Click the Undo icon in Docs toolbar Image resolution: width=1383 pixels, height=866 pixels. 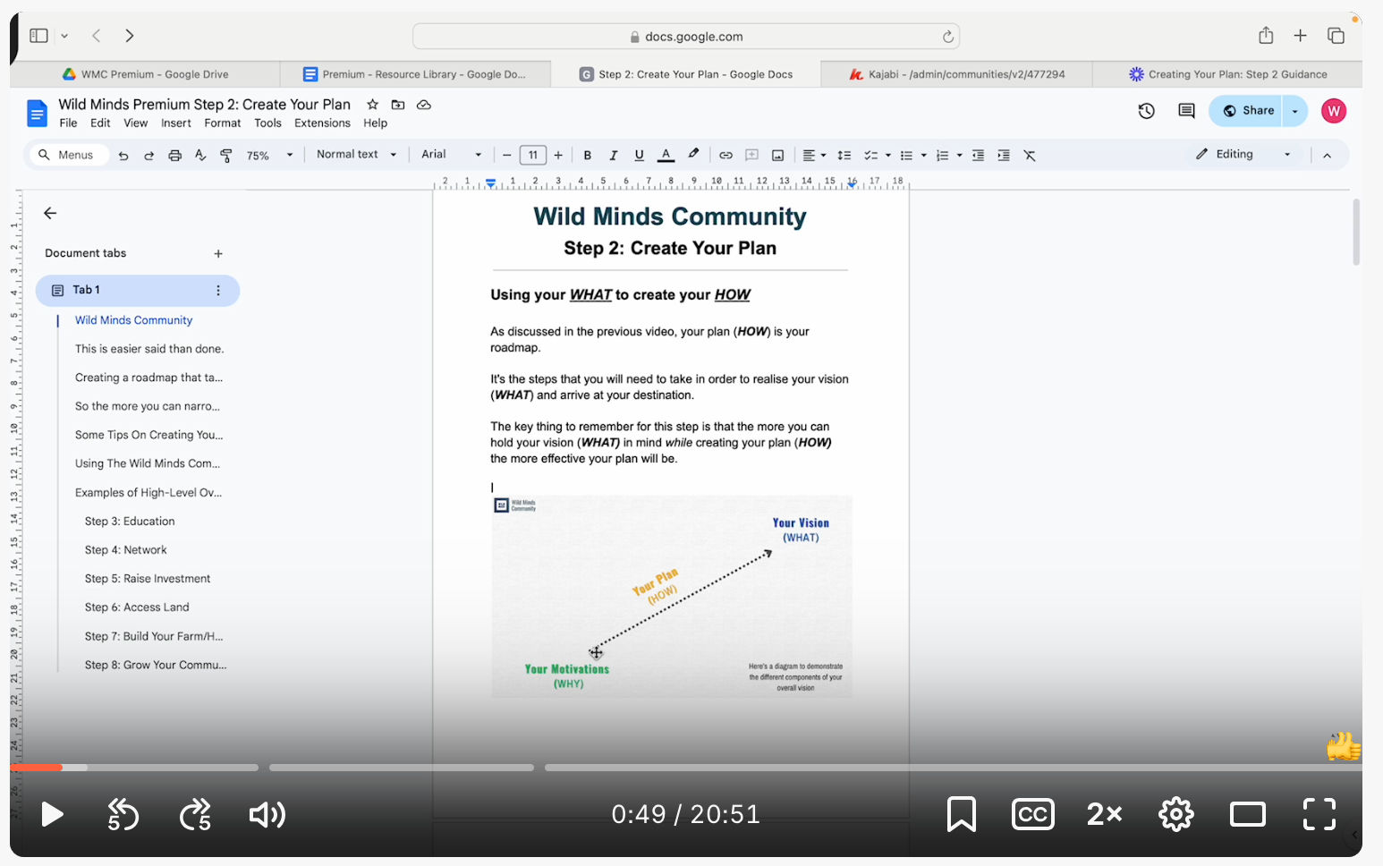tap(123, 156)
